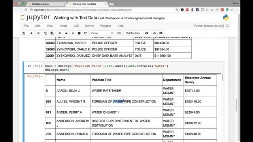The height and width of the screenshot is (142, 253).
Task: Copy selected cells icon
Action: pos(45,33)
